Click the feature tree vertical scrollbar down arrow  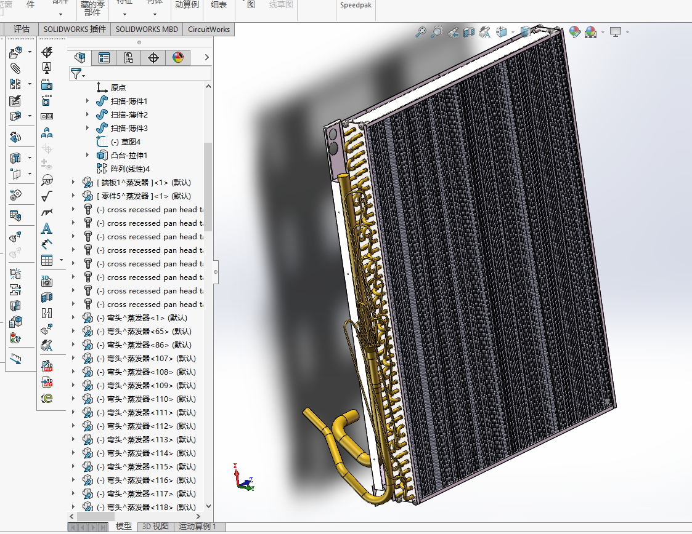tap(208, 506)
